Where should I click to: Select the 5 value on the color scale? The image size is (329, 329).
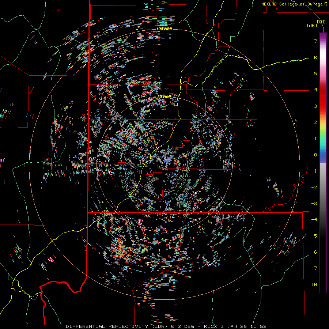[315, 73]
